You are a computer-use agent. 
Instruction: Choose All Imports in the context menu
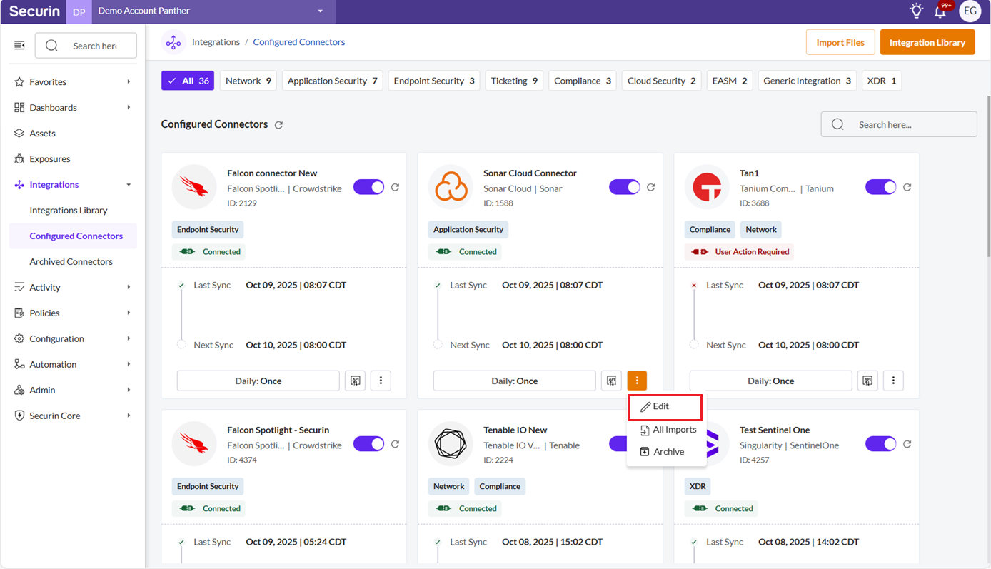pyautogui.click(x=667, y=430)
